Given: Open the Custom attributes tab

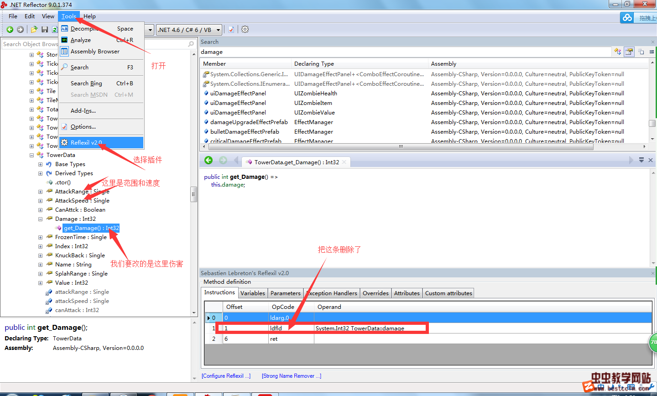Looking at the screenshot, I should click(x=448, y=293).
